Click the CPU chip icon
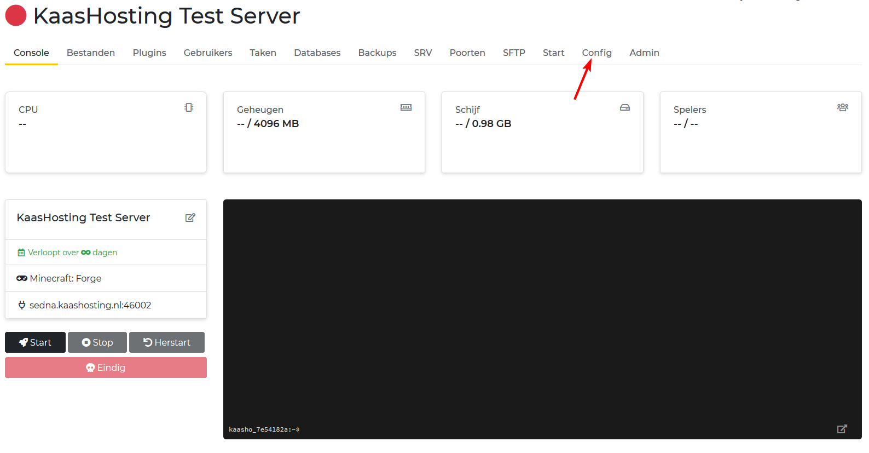This screenshot has width=869, height=453. coord(189,108)
